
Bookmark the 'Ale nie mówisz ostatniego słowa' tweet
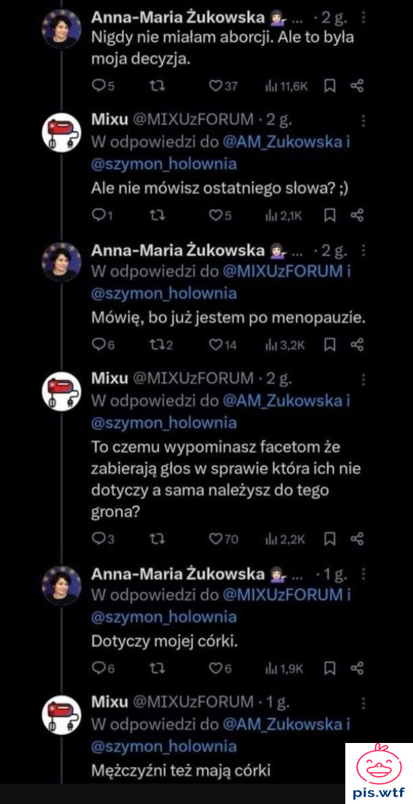[330, 216]
